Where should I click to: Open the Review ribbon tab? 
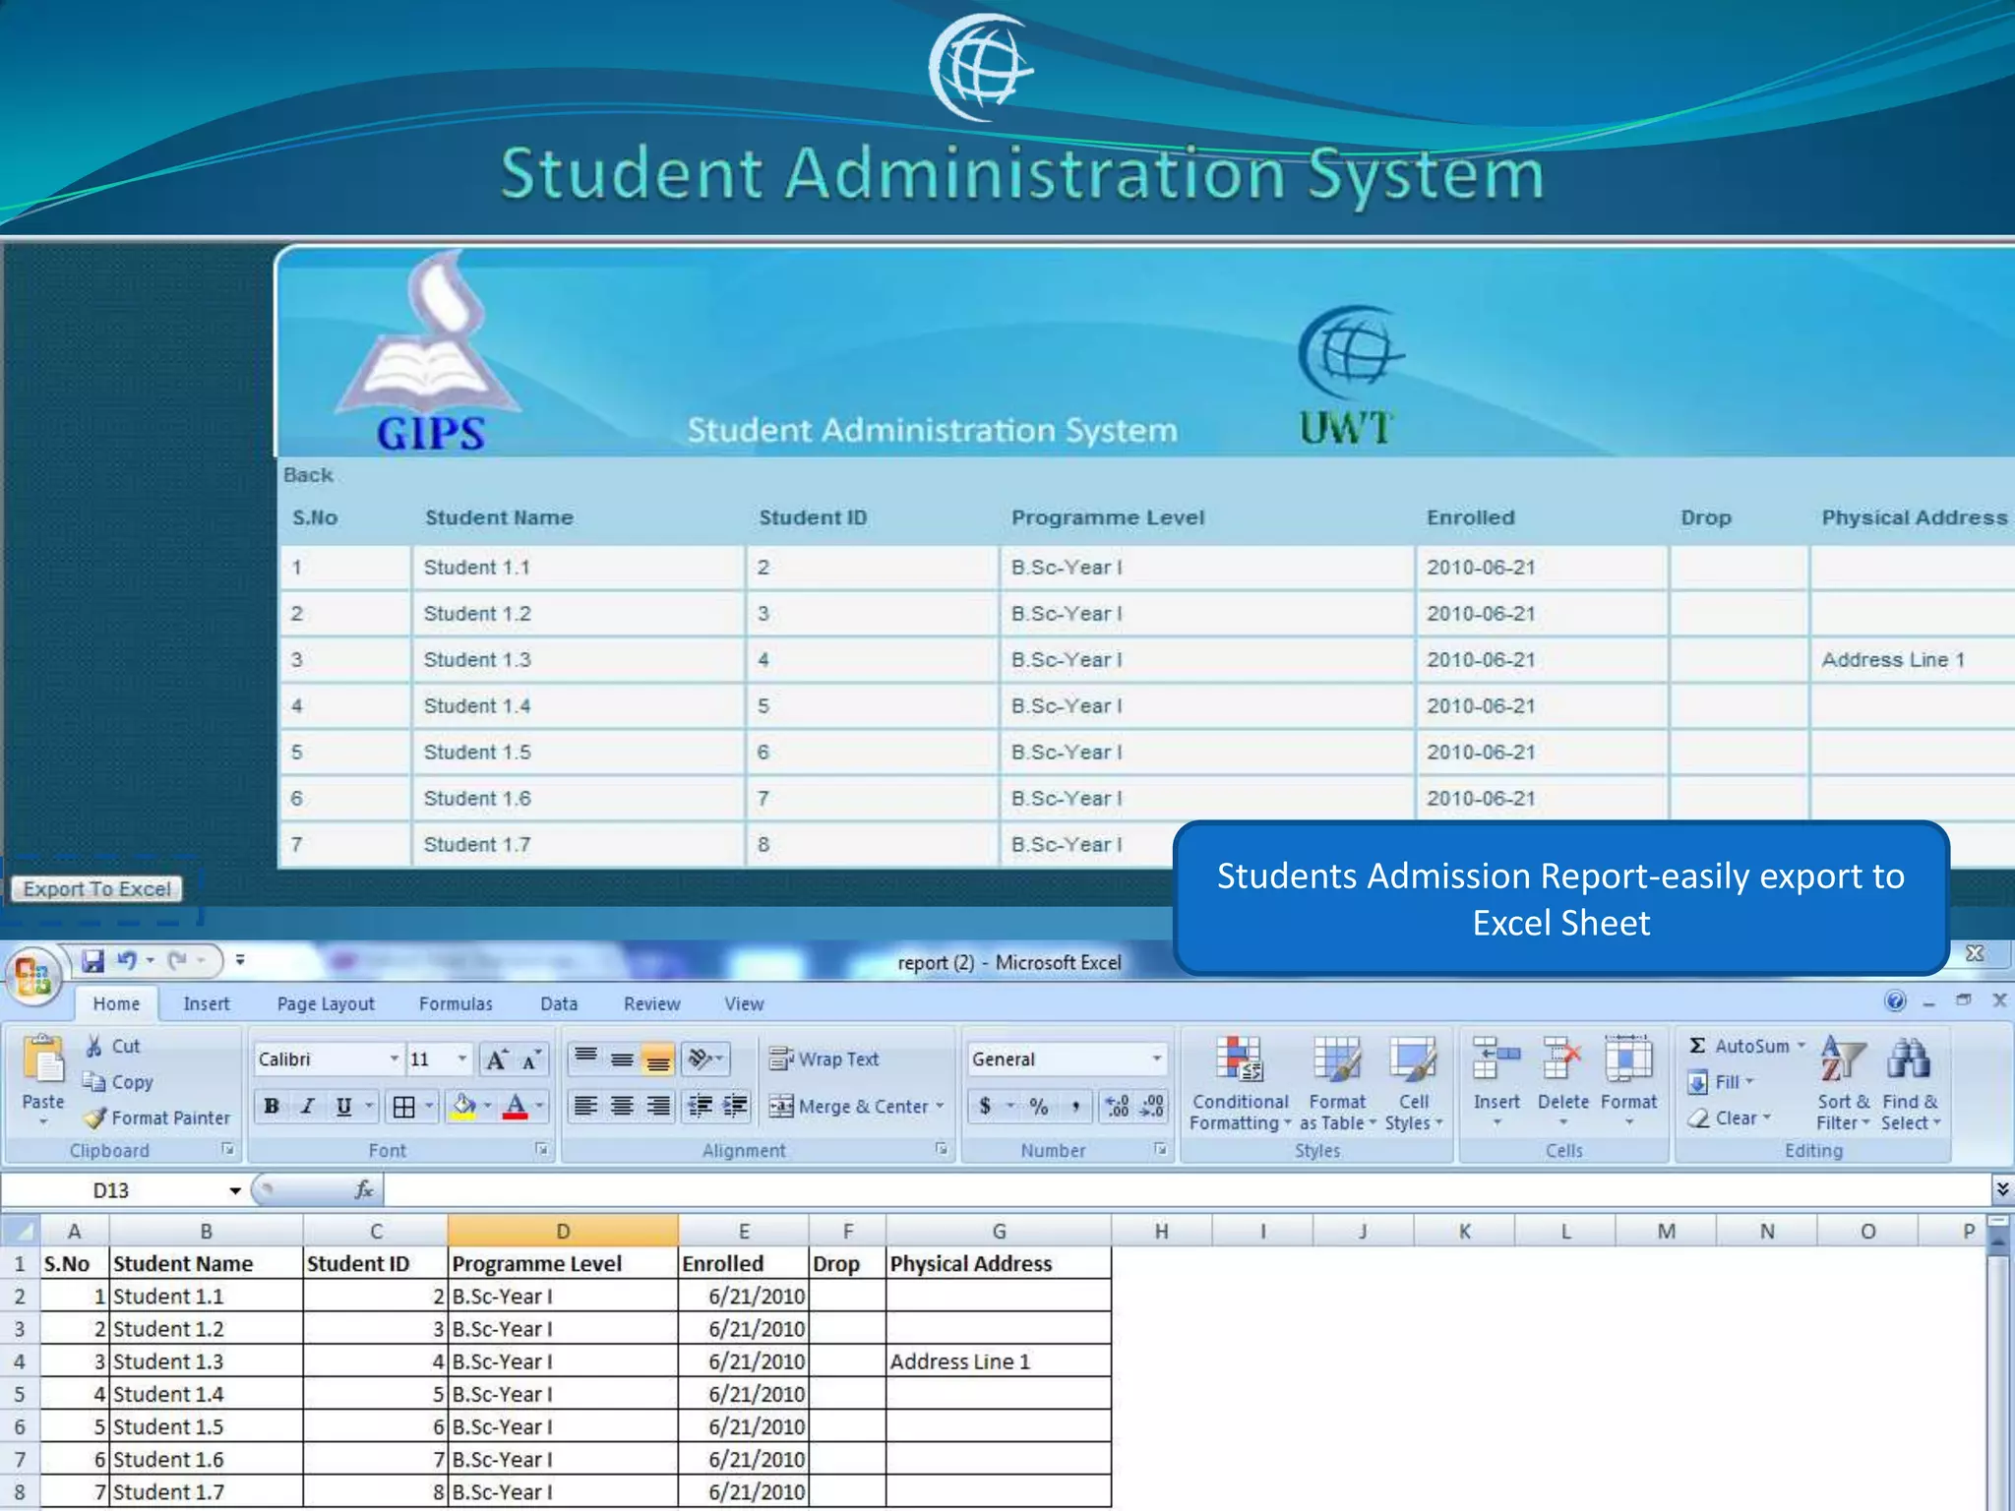651,1003
